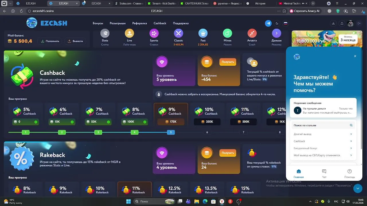Select the 9% Cashback 175K tier card
Viewport: 367px width, 206px height.
171,115
